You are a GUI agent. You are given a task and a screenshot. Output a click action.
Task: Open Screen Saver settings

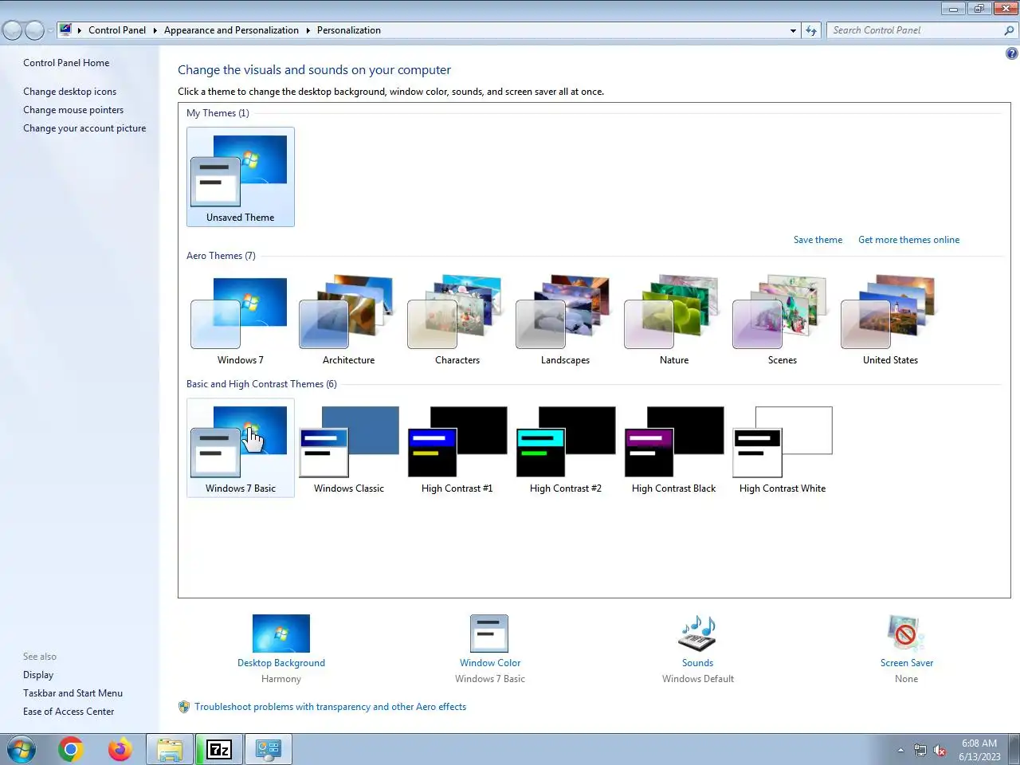(x=906, y=649)
